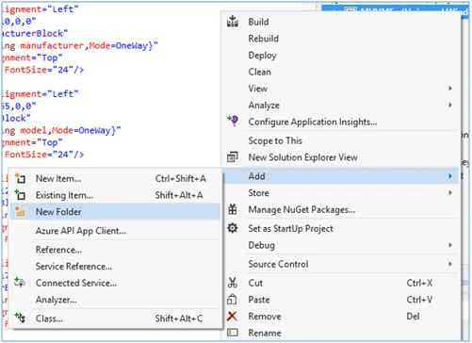472x343 pixels.
Task: Click the New Solution Explorer View icon
Action: pos(233,156)
